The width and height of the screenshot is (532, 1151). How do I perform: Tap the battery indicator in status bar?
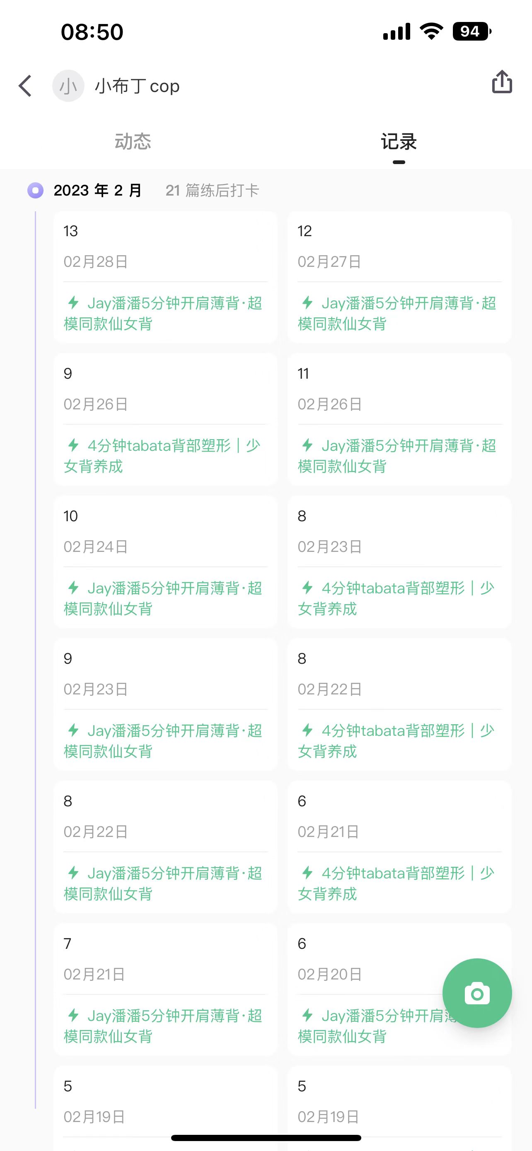[x=472, y=31]
